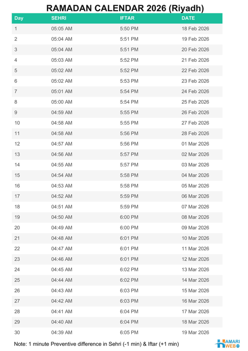Select the DATE column header
248x351 pixels.
(188, 18)
